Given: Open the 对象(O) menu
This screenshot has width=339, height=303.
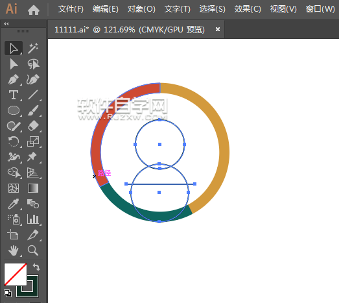Looking at the screenshot, I should (x=141, y=9).
